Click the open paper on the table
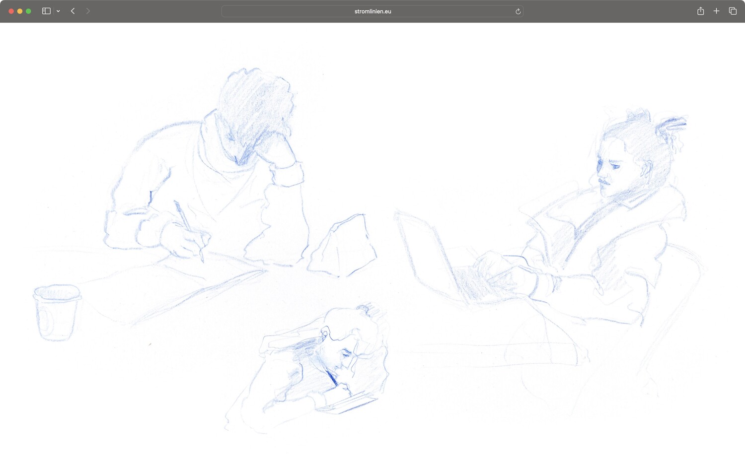This screenshot has height=465, width=745. pyautogui.click(x=174, y=288)
